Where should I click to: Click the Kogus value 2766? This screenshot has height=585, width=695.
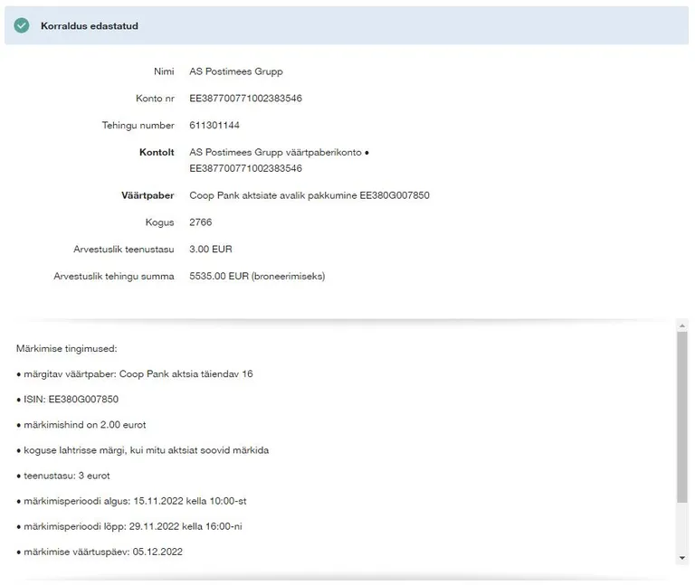pos(200,222)
